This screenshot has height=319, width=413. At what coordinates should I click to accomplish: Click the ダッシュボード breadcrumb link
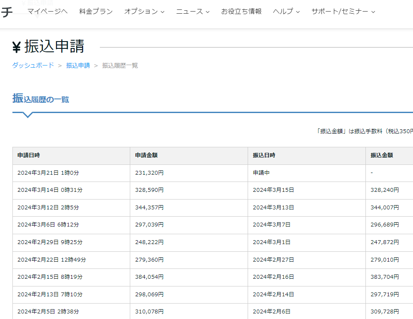tap(33, 65)
